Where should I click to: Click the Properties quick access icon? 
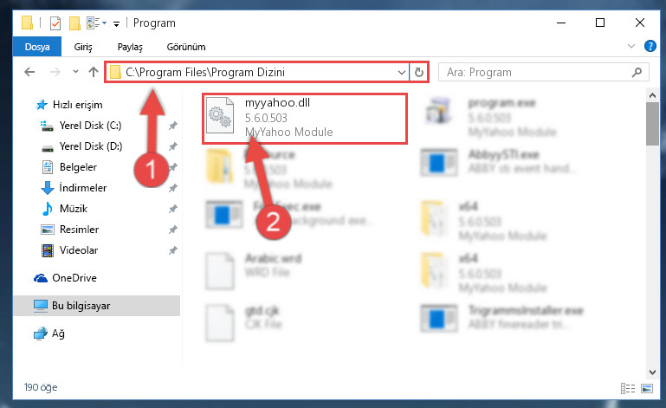click(55, 23)
